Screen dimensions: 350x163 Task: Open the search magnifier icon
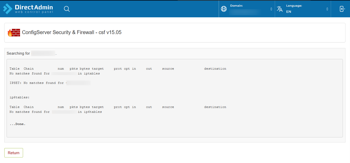click(67, 9)
